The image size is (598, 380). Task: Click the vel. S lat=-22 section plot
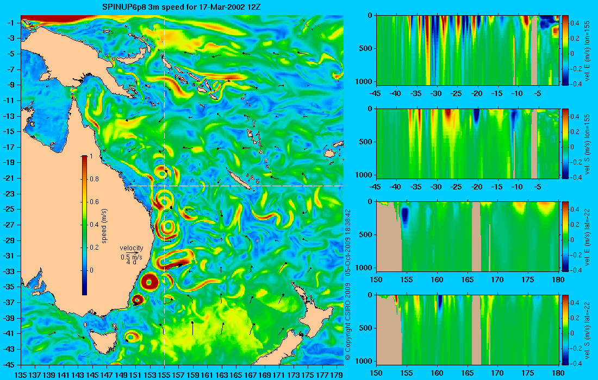coord(468,330)
